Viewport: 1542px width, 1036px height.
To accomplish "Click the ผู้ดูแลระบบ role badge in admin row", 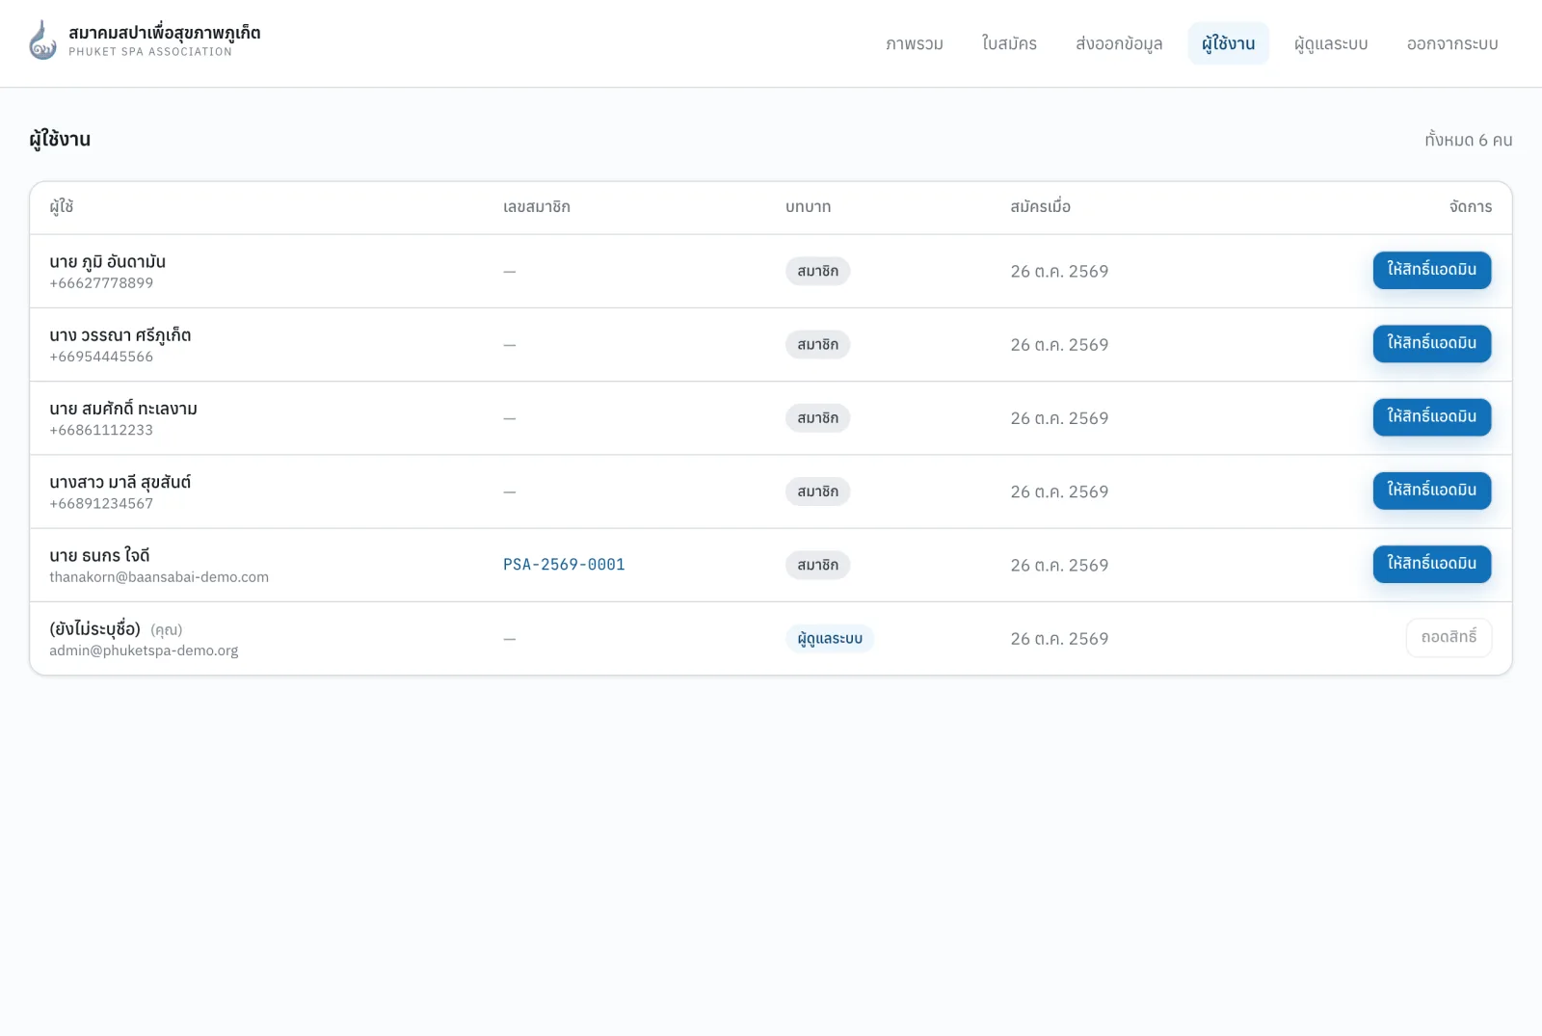I will (x=830, y=638).
